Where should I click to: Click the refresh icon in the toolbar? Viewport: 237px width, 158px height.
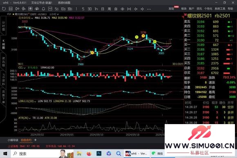(4, 9)
